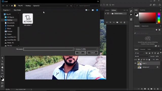Select the c4c action 1 file
The image size is (162, 91).
click(28, 20)
